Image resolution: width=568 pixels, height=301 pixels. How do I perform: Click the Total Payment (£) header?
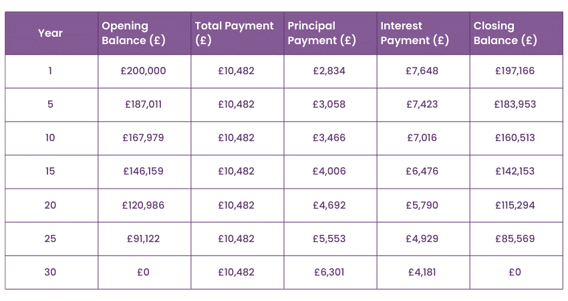[235, 33]
